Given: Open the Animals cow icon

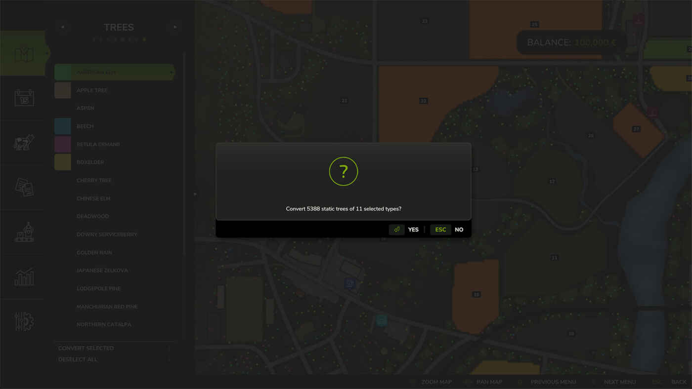Looking at the screenshot, I should point(24,143).
